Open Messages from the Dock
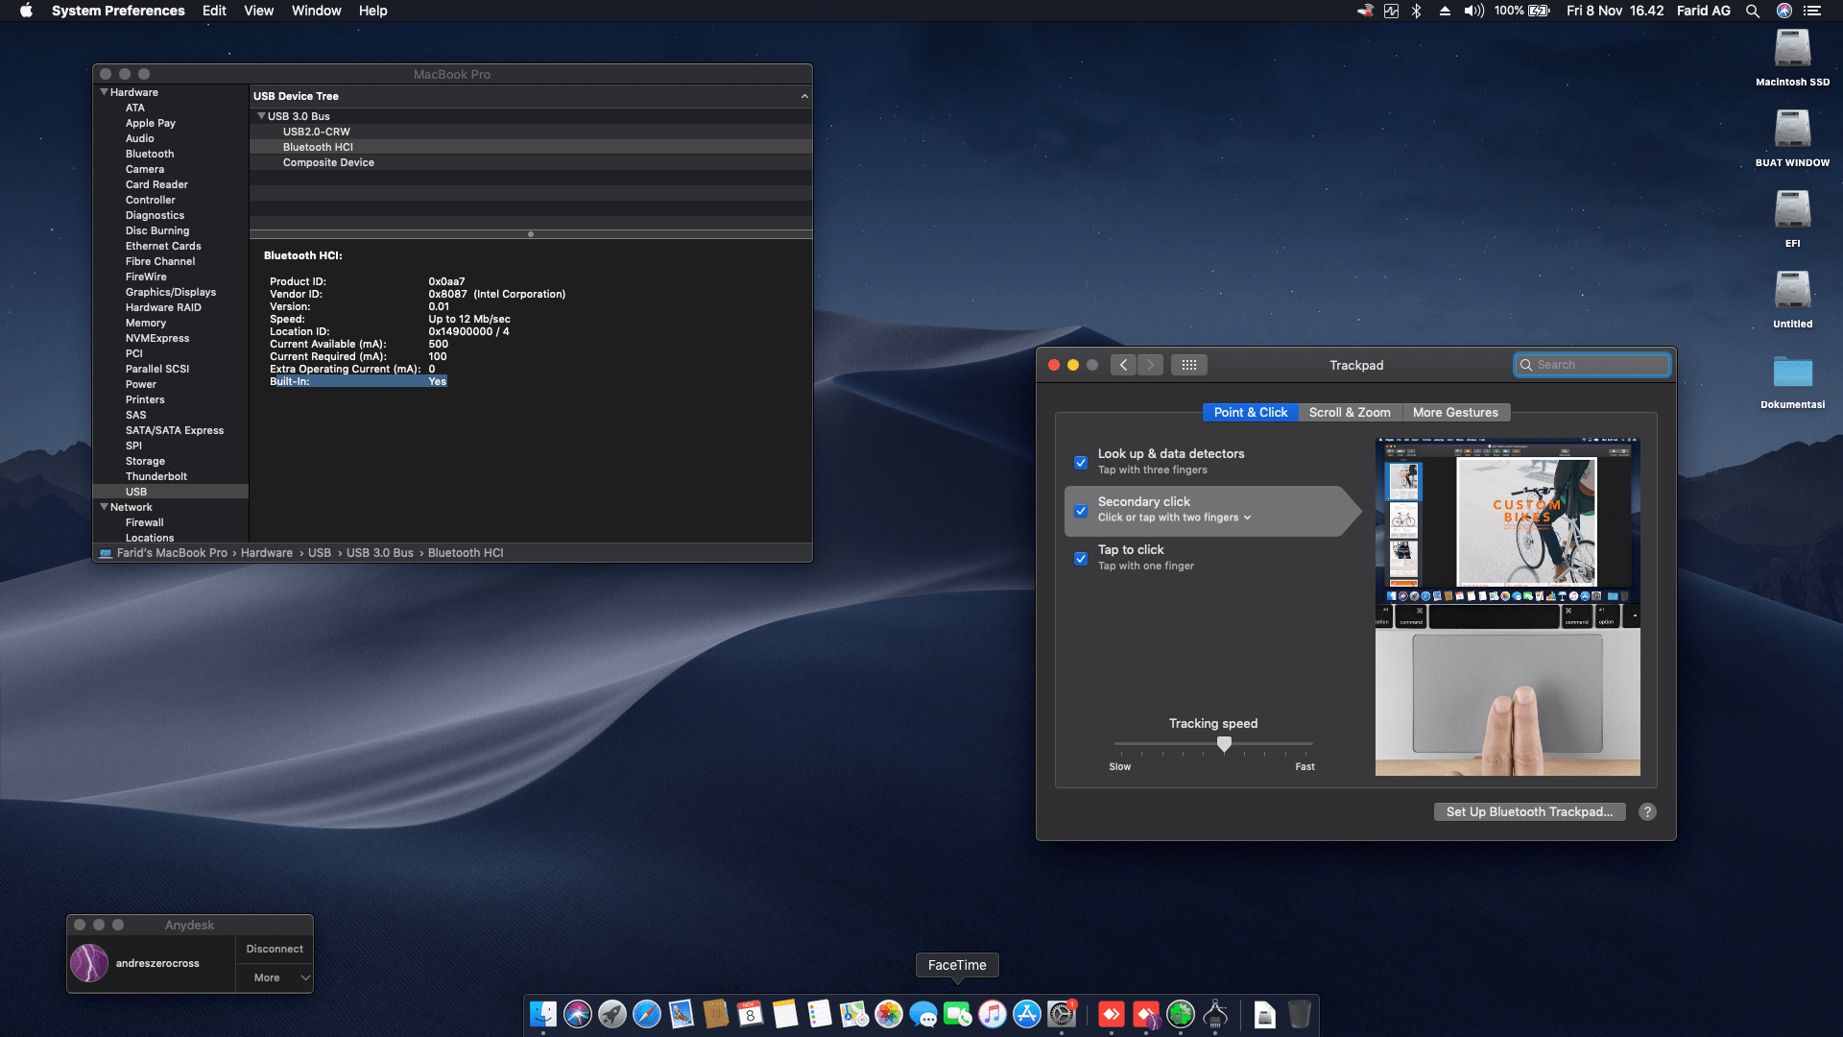The height and width of the screenshot is (1037, 1843). point(922,1014)
